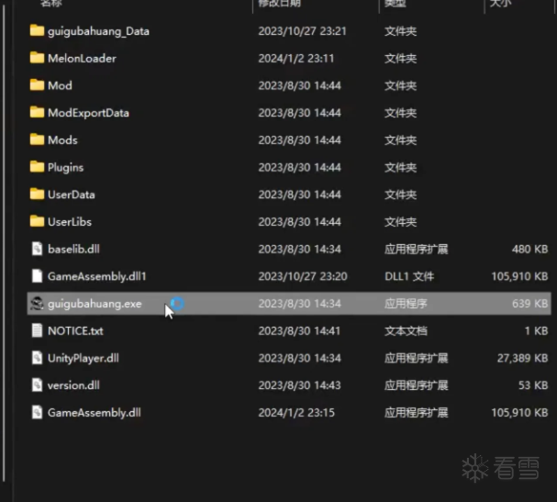Select the NOTICE.txt file name
Screen dimensions: 557x502
[x=75, y=330]
